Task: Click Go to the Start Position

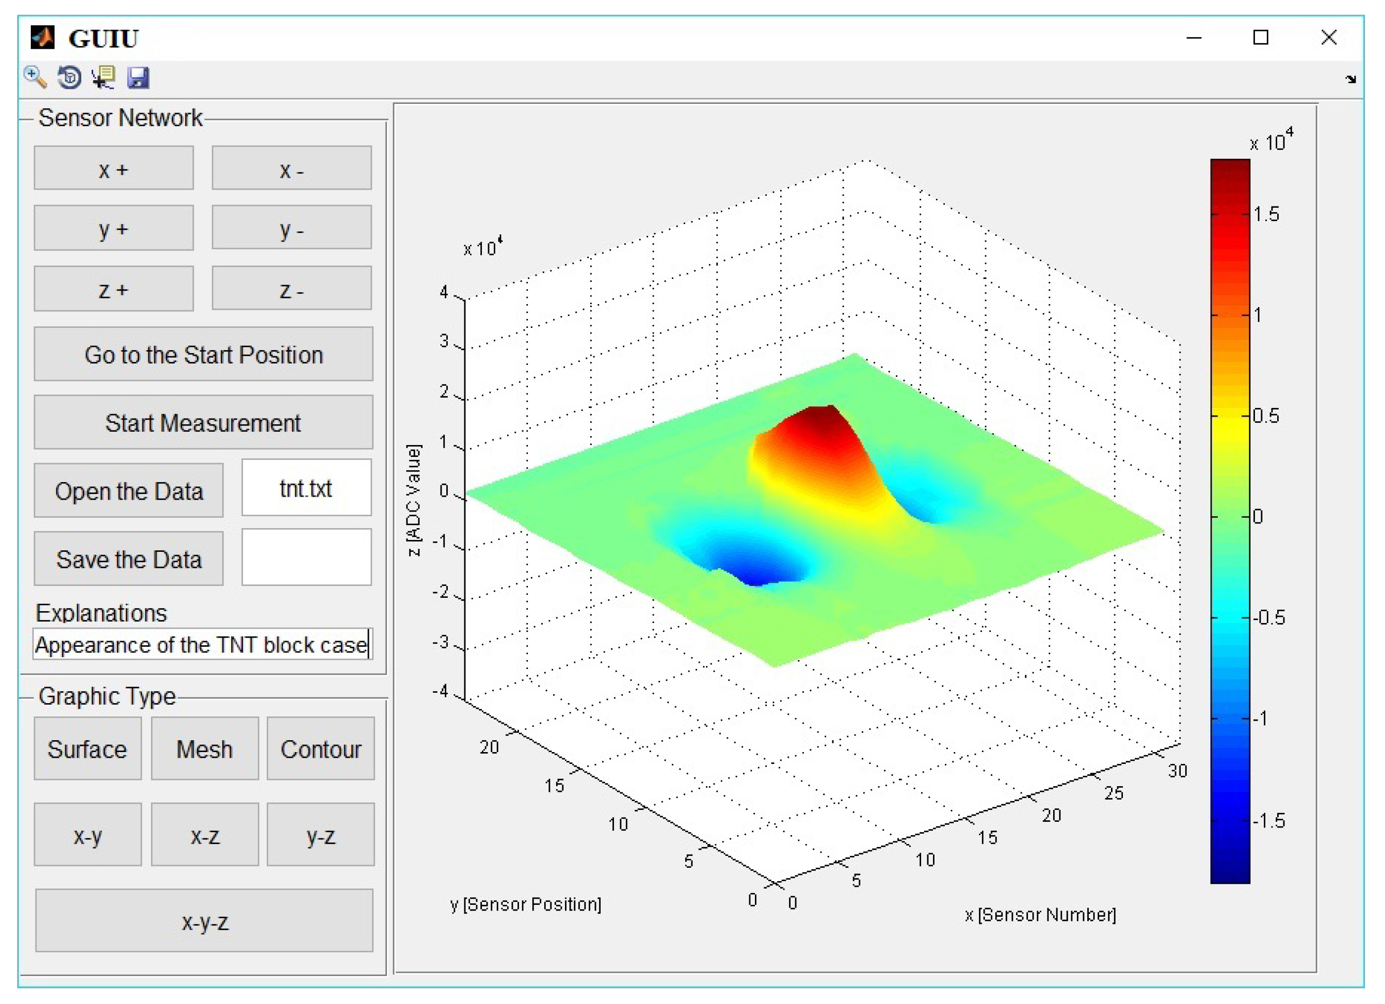Action: [203, 354]
